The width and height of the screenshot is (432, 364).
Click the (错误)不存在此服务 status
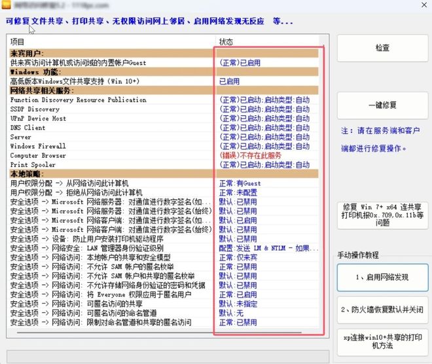click(250, 155)
